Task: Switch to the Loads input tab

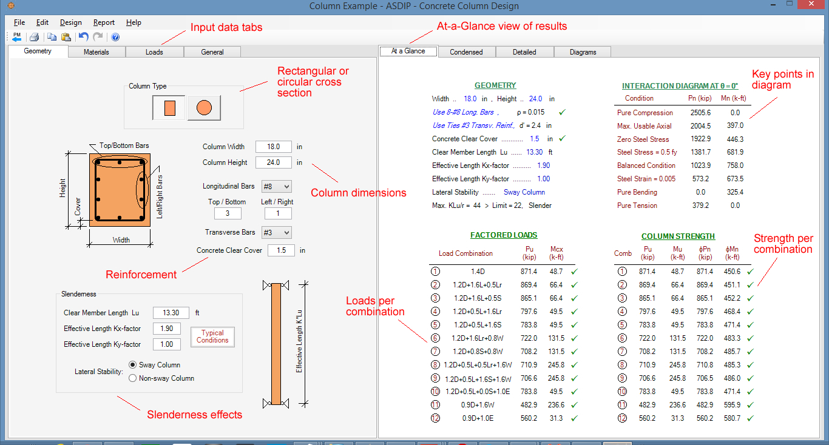Action: [x=154, y=52]
